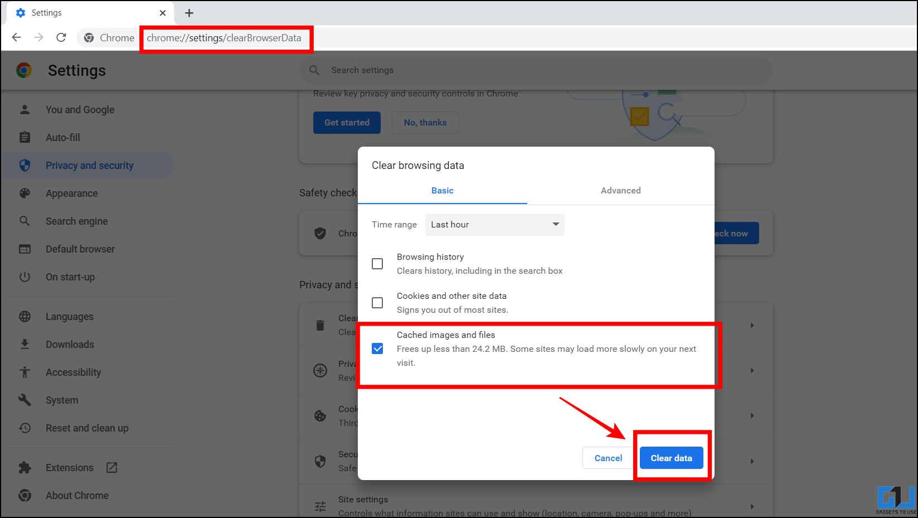Expand the Cookies row chevron

click(x=752, y=415)
